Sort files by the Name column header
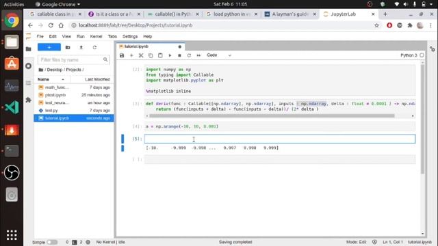 coord(52,79)
